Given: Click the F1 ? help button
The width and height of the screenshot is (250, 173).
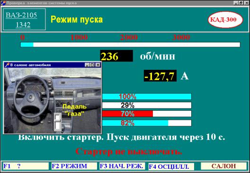Looking at the screenshot, I should click(26, 166).
